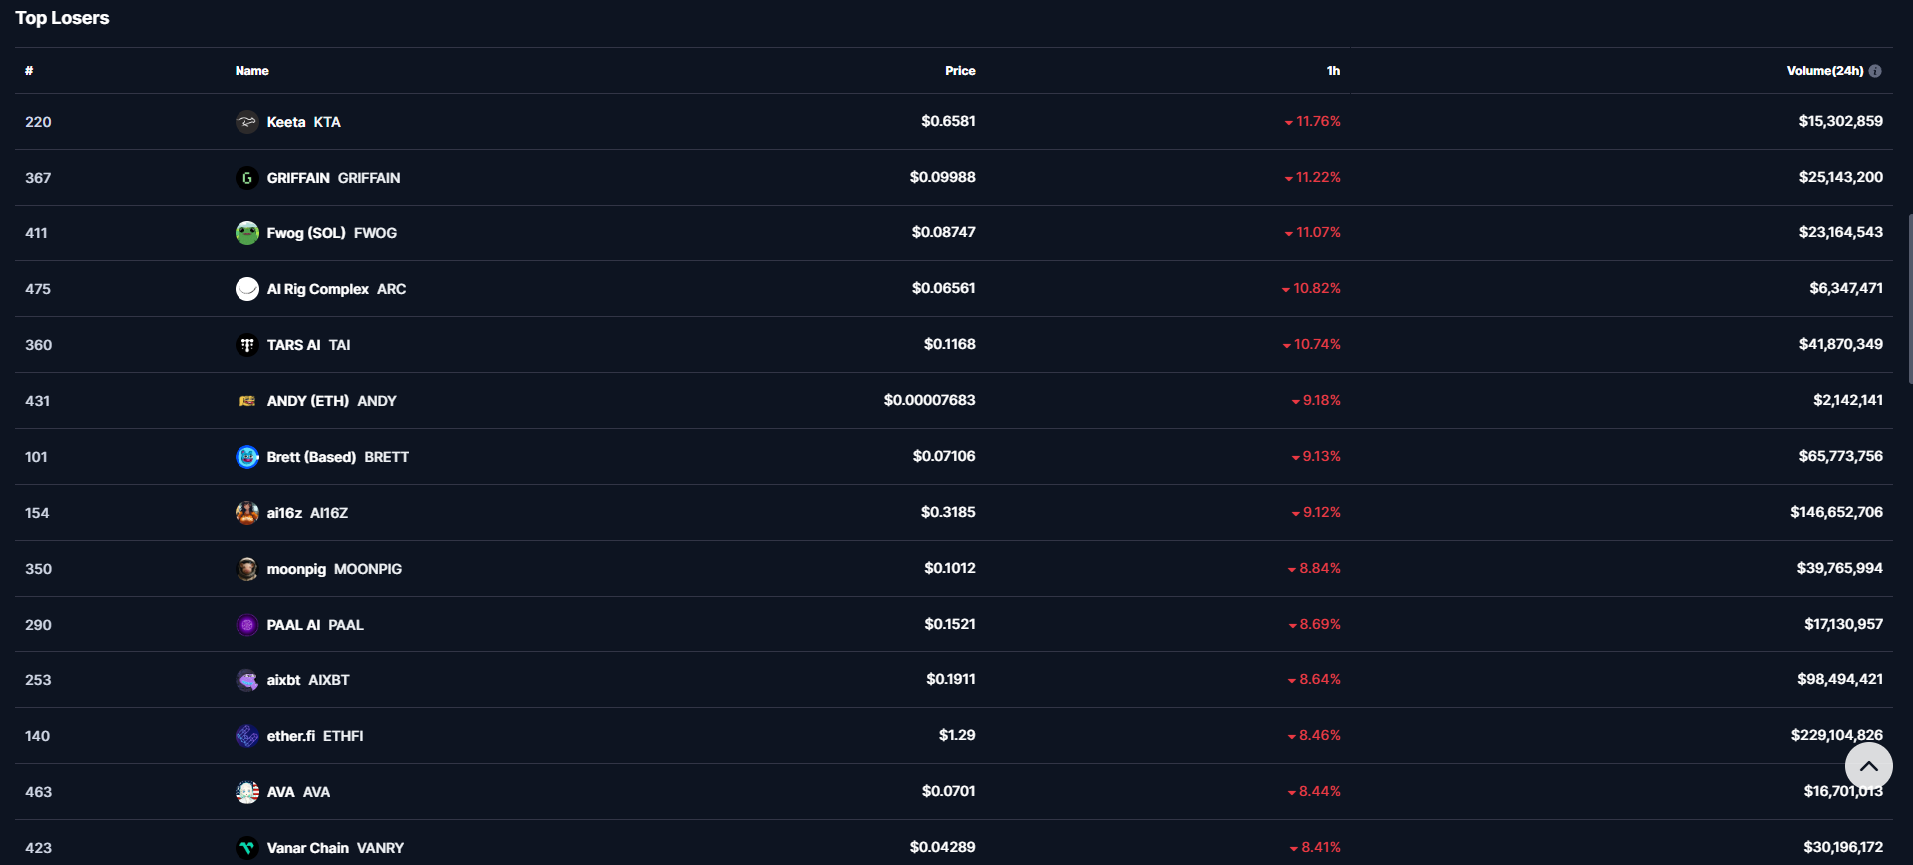Click the Fwog (SOL) frog icon
This screenshot has height=865, width=1913.
246,233
